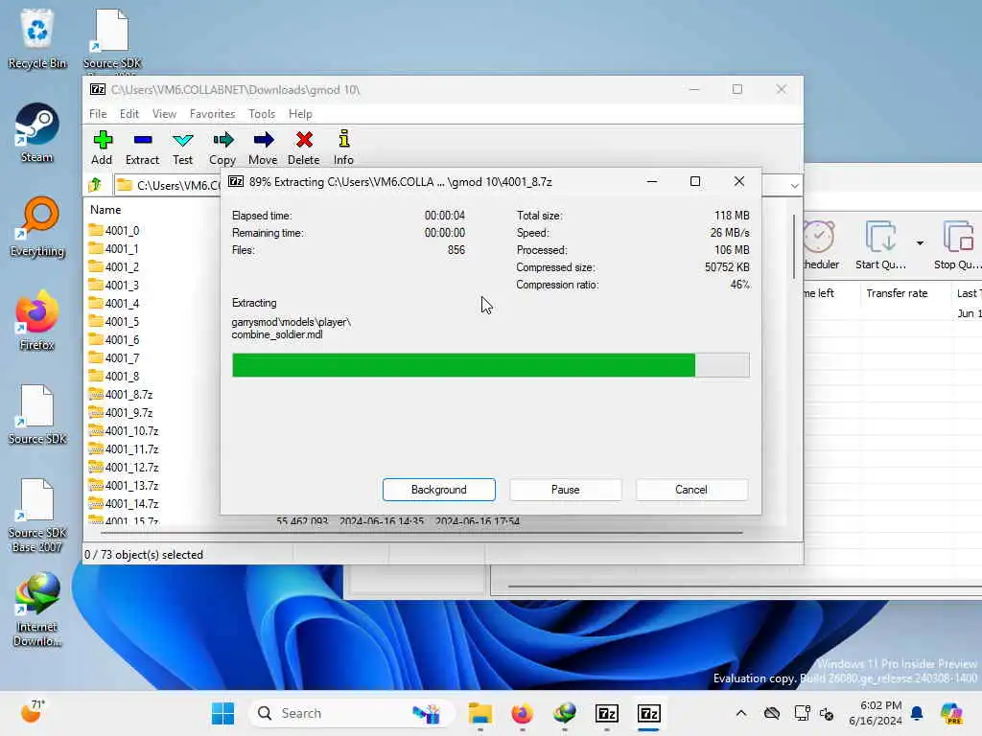Select the Source SDK Base 2007 shortcut
982x736 pixels.
coord(37,516)
